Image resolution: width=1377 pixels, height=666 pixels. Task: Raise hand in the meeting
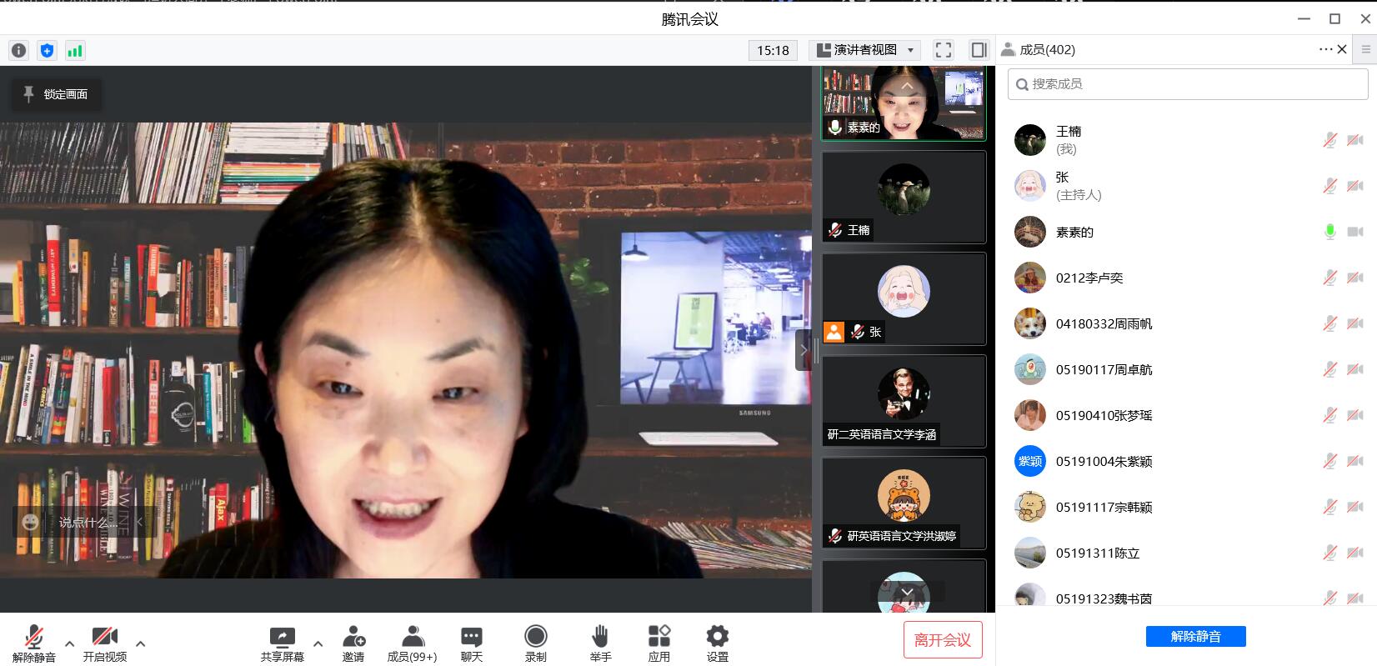coord(600,644)
